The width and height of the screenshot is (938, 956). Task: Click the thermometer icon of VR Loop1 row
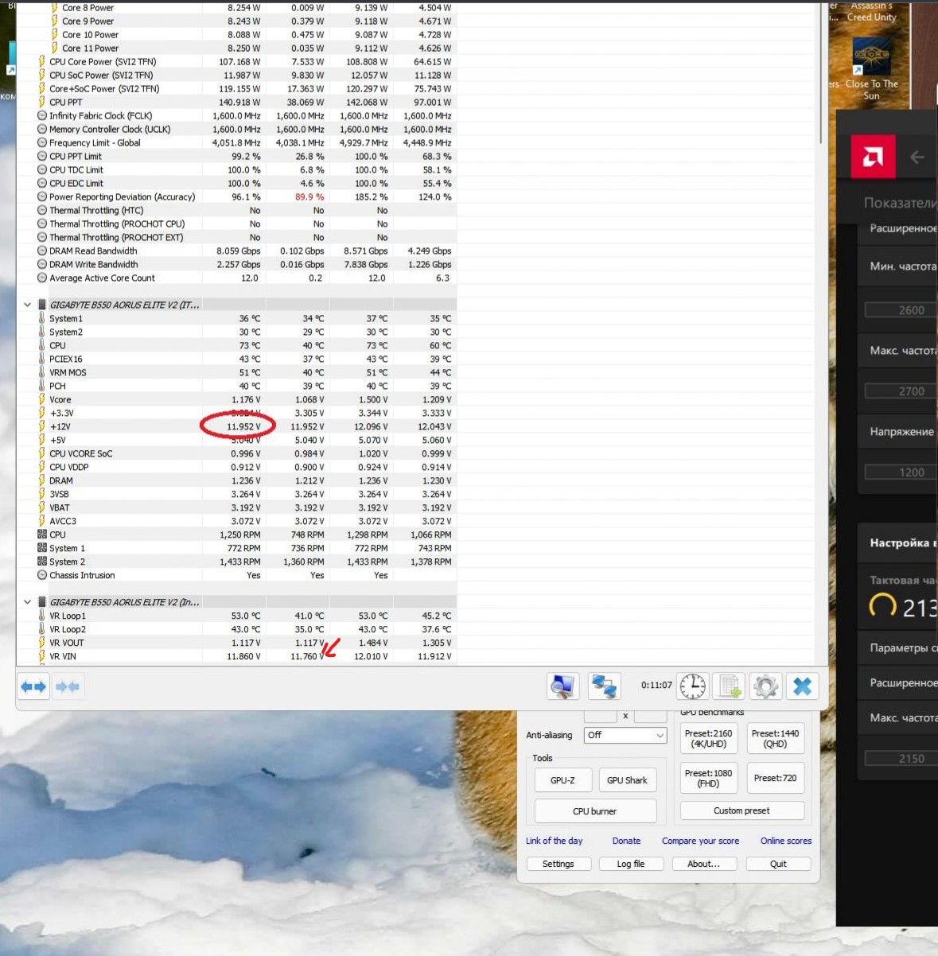point(42,616)
